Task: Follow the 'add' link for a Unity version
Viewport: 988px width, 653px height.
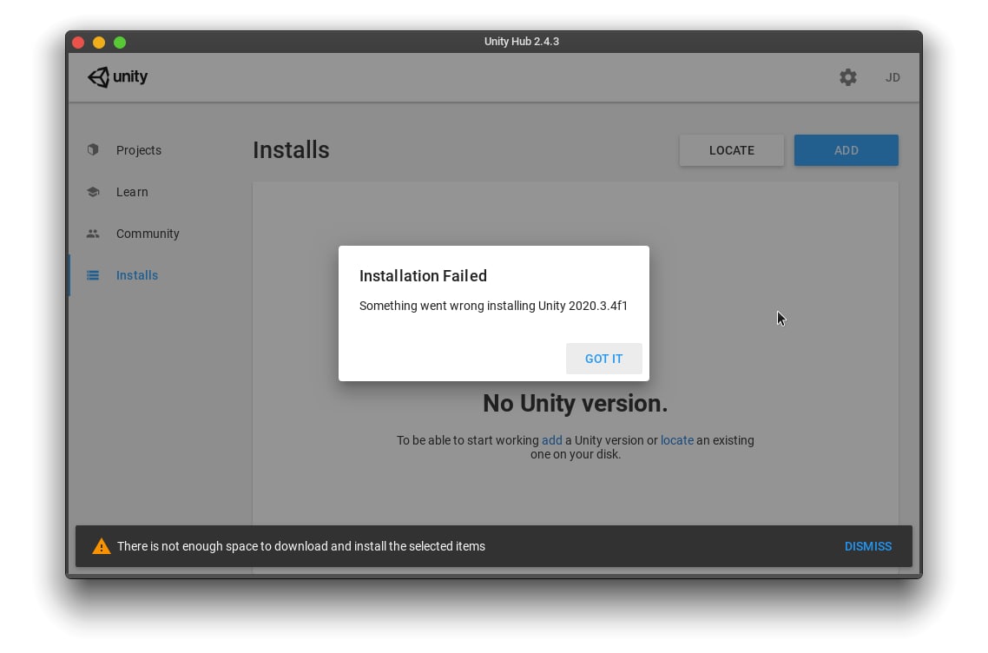Action: click(552, 440)
